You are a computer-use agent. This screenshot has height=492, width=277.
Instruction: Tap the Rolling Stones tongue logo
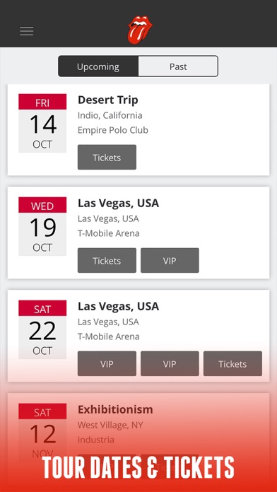click(140, 30)
